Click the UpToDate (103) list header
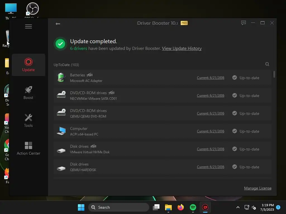286x214 pixels. (x=66, y=65)
